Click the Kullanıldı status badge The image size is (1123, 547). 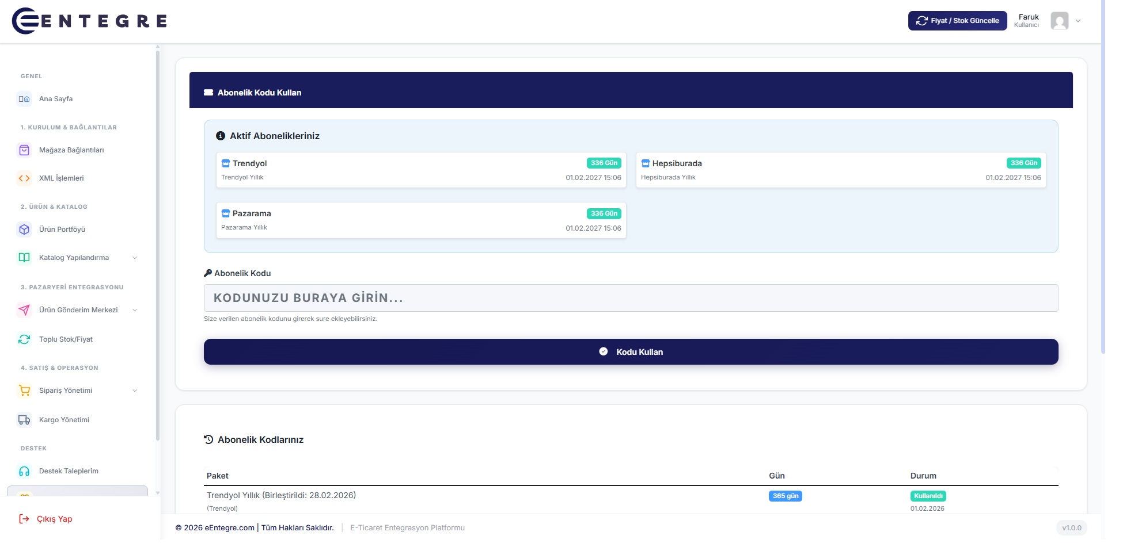928,496
